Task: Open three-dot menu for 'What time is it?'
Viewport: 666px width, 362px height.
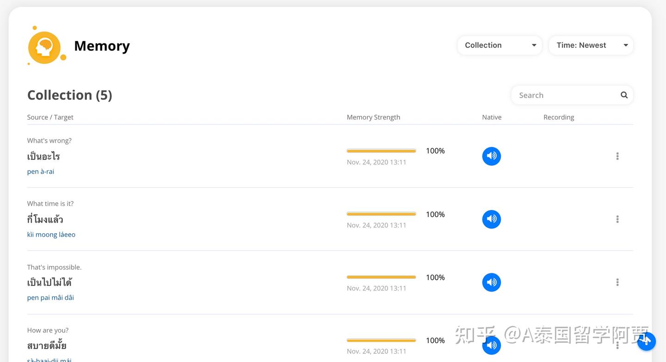Action: tap(617, 219)
